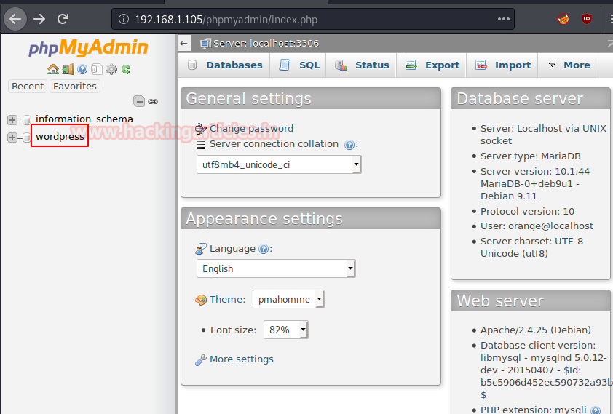
Task: Switch to the Databases tab
Action: click(224, 65)
